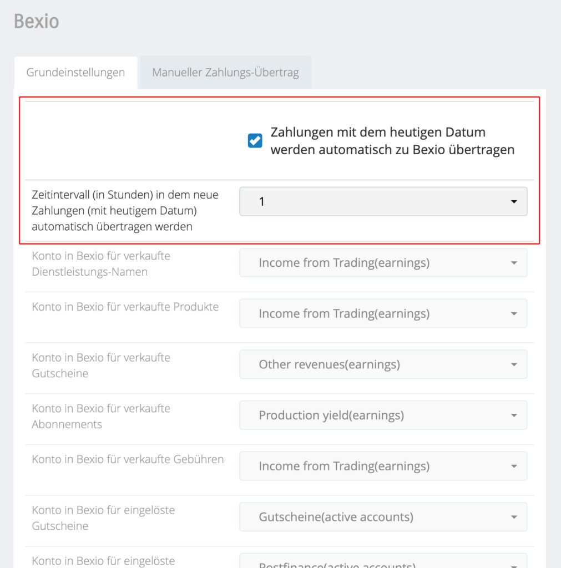Open the verkaufte Gebühren account dropdown
The height and width of the screenshot is (568, 561).
pyautogui.click(x=383, y=466)
